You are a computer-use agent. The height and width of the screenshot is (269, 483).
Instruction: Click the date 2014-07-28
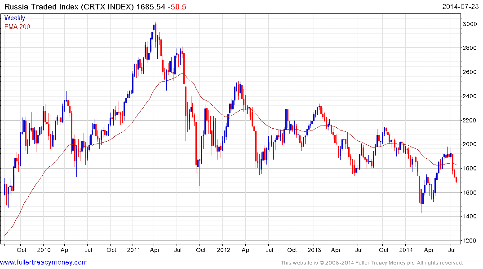coord(460,6)
